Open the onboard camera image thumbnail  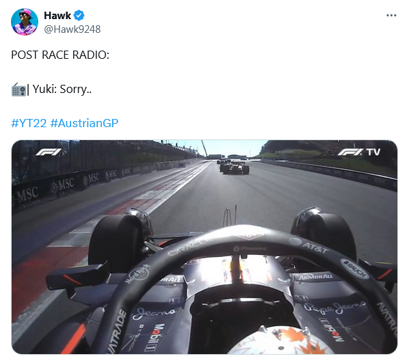pyautogui.click(x=204, y=247)
